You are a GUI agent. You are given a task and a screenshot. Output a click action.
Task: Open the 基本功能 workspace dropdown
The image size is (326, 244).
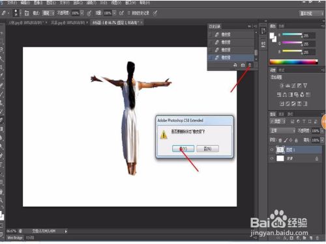tap(311, 14)
